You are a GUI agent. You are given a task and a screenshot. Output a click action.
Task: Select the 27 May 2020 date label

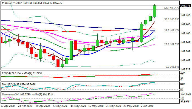[x=131, y=106]
